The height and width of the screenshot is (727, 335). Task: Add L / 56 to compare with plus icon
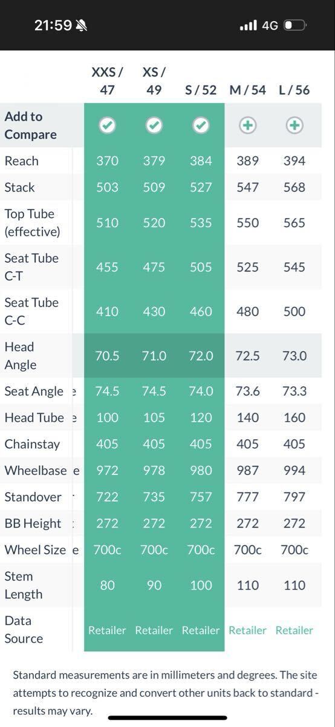coord(294,125)
